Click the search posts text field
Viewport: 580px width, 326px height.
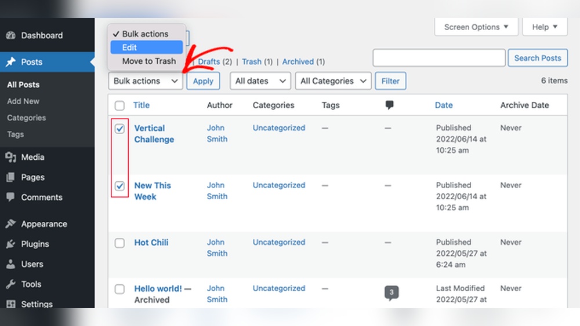coord(439,58)
